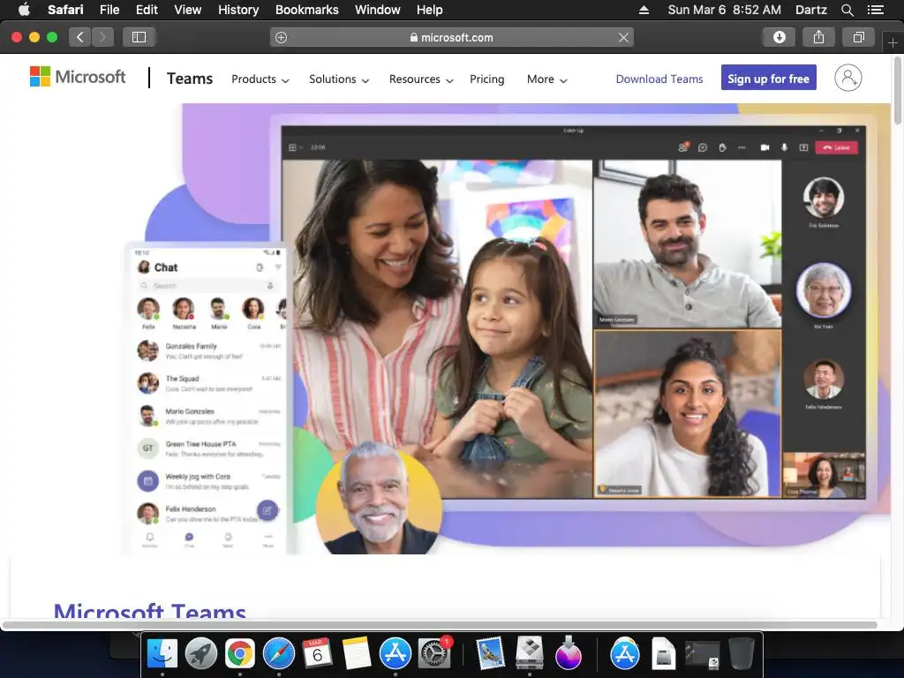Expand the Resources dropdown
This screenshot has width=904, height=678.
click(x=421, y=79)
